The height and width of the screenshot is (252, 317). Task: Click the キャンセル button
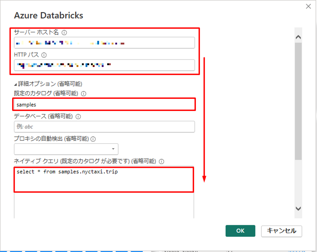click(x=282, y=231)
